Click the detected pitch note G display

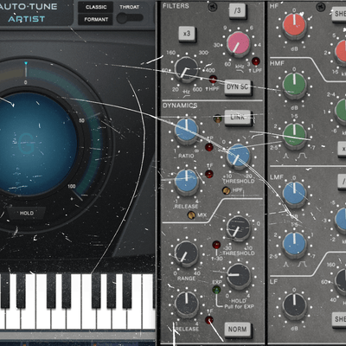coord(26,144)
